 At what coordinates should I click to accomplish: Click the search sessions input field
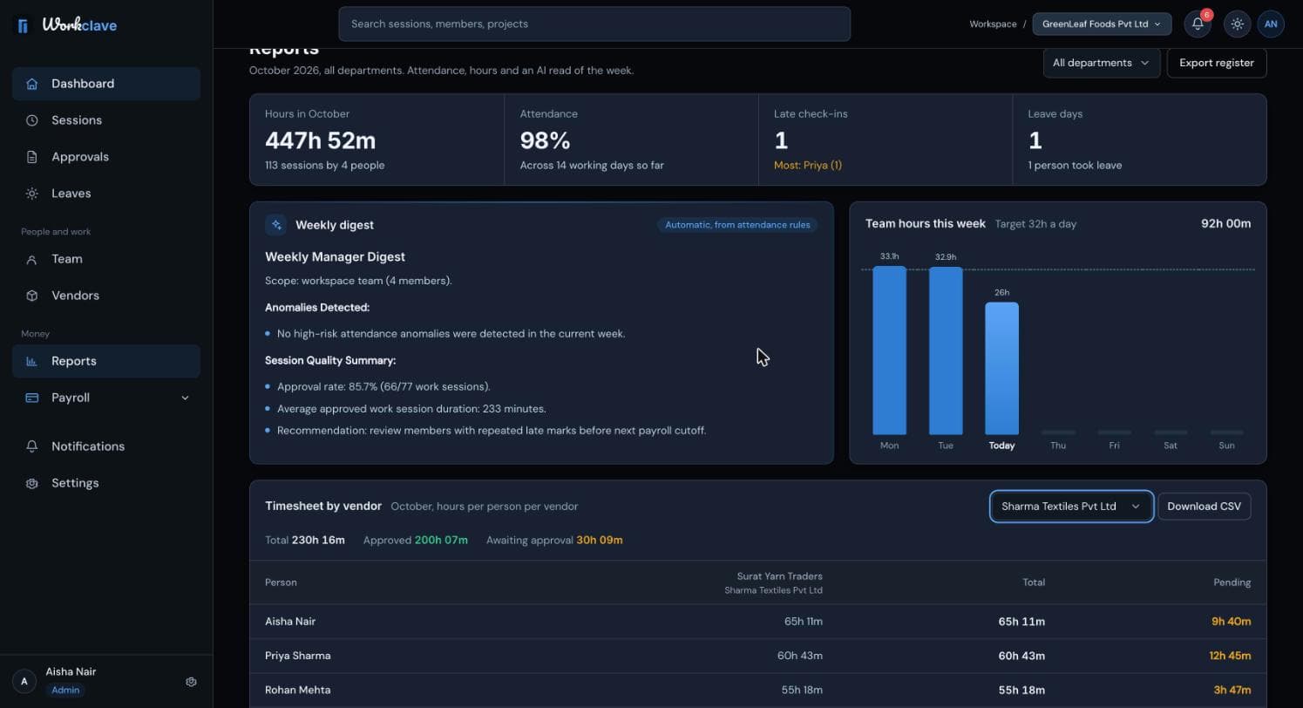coord(594,24)
